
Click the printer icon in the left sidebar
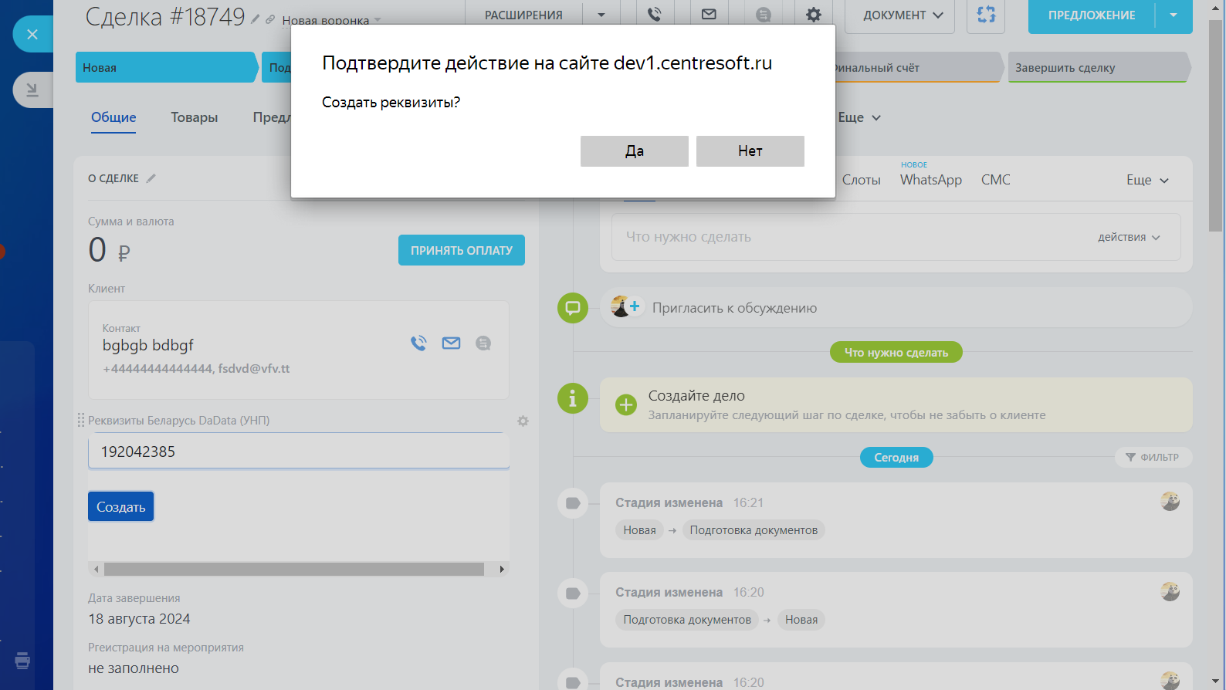pos(22,661)
